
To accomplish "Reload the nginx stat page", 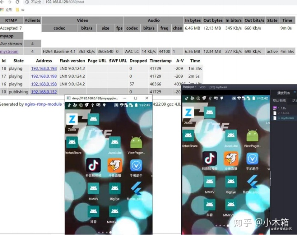I will point(17,2).
